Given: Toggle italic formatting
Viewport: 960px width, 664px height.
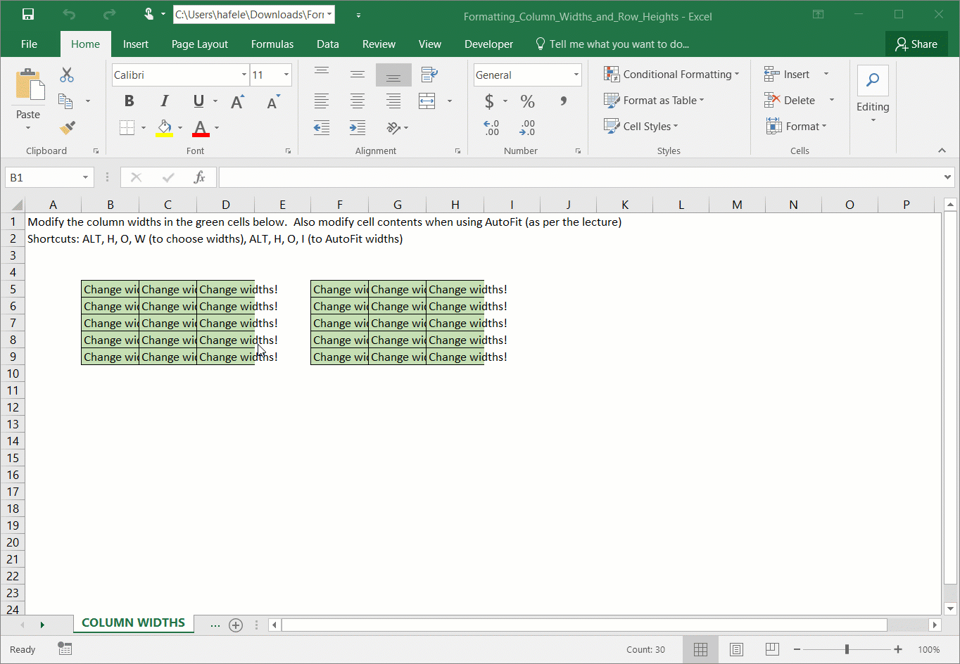Looking at the screenshot, I should (x=164, y=101).
